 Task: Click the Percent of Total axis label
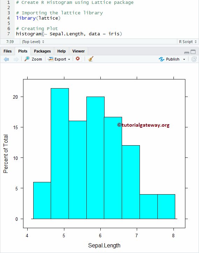[6, 154]
